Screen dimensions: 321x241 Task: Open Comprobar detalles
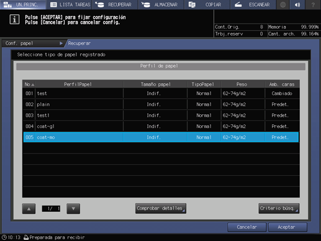coord(161,208)
